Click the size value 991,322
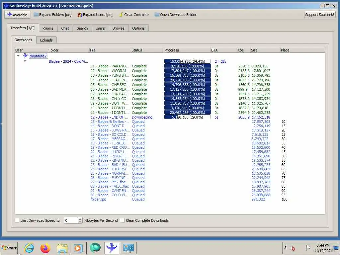Viewport: 340px width, 255px height. coord(258,199)
